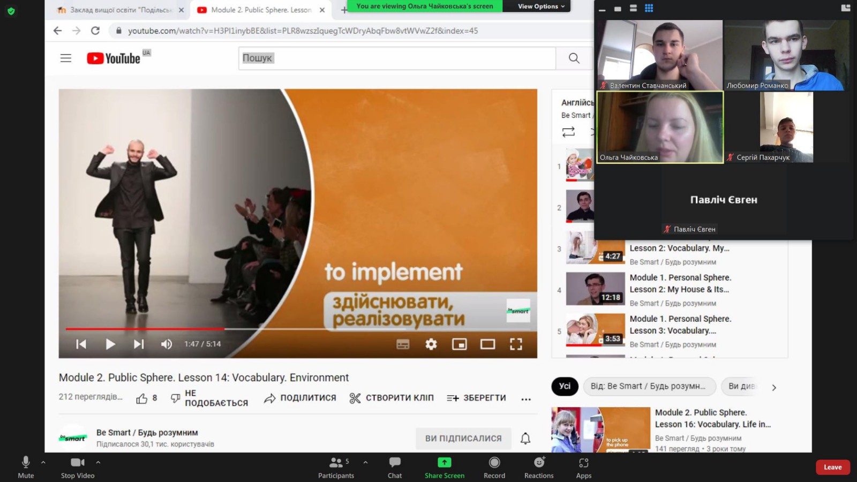Mute the microphone in Zoom
Viewport: 857px width, 482px height.
coord(26,467)
